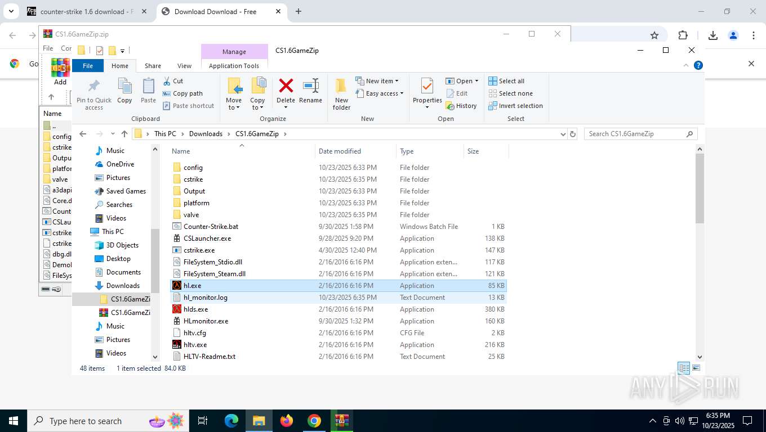Open the File ribbon tab
Screen dimensions: 766x432
click(x=88, y=66)
